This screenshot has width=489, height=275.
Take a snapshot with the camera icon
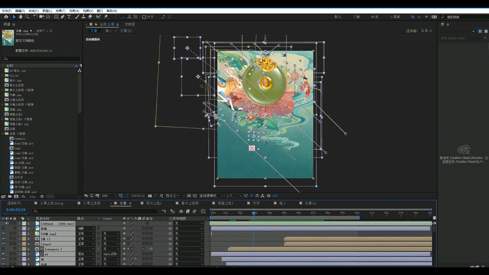click(150, 196)
